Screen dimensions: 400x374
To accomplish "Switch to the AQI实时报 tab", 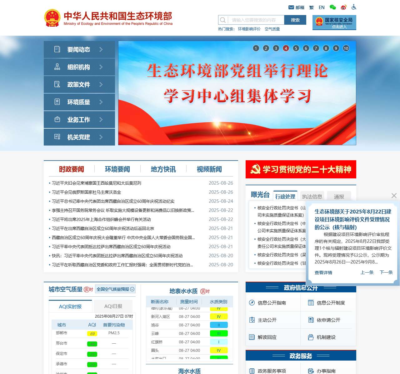I will 70,306.
